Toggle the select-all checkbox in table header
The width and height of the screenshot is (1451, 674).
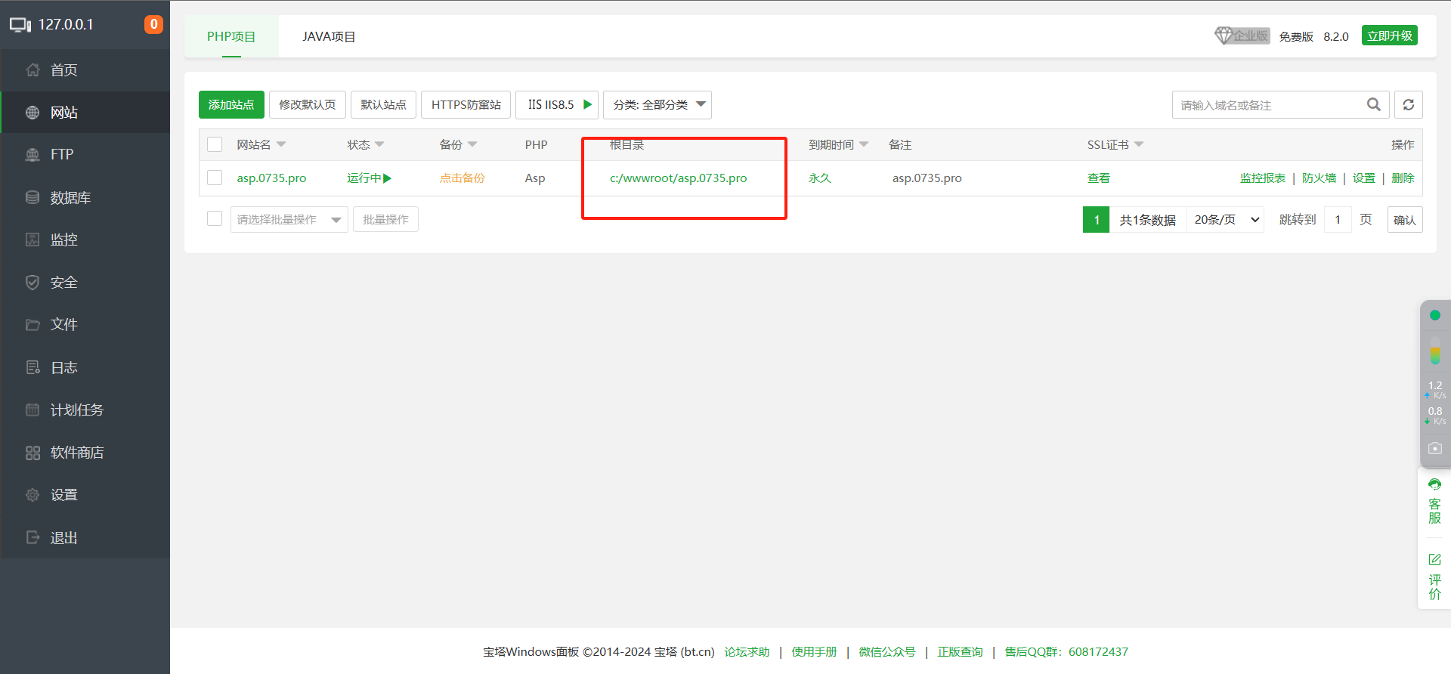click(x=215, y=144)
